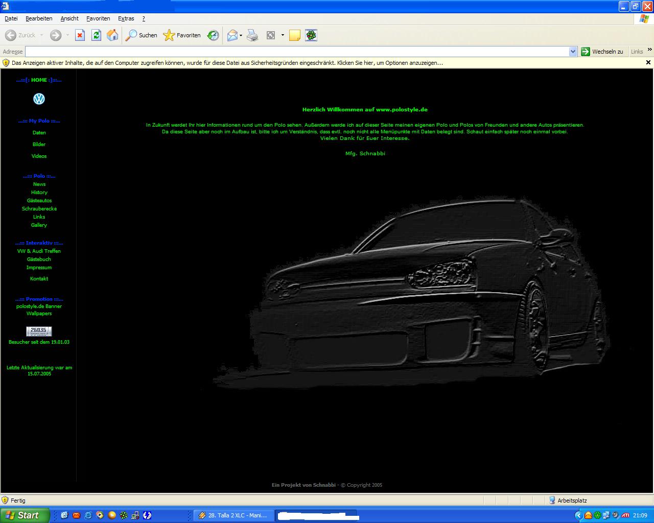Print the page with printer icon

click(x=252, y=35)
